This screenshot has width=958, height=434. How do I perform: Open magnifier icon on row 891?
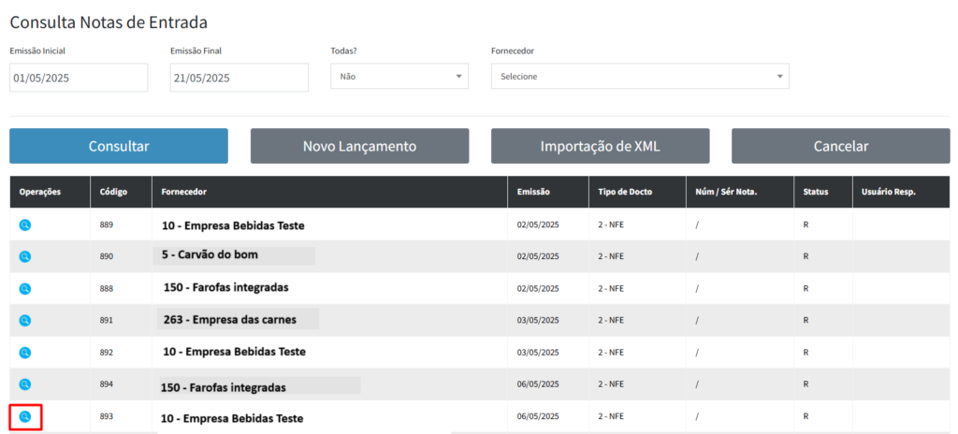[x=25, y=320]
